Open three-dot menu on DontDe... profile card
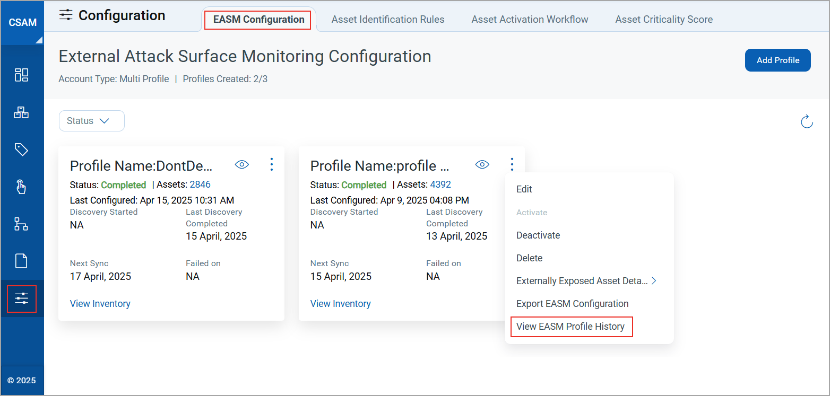Screen dimensions: 830x396 click(272, 164)
